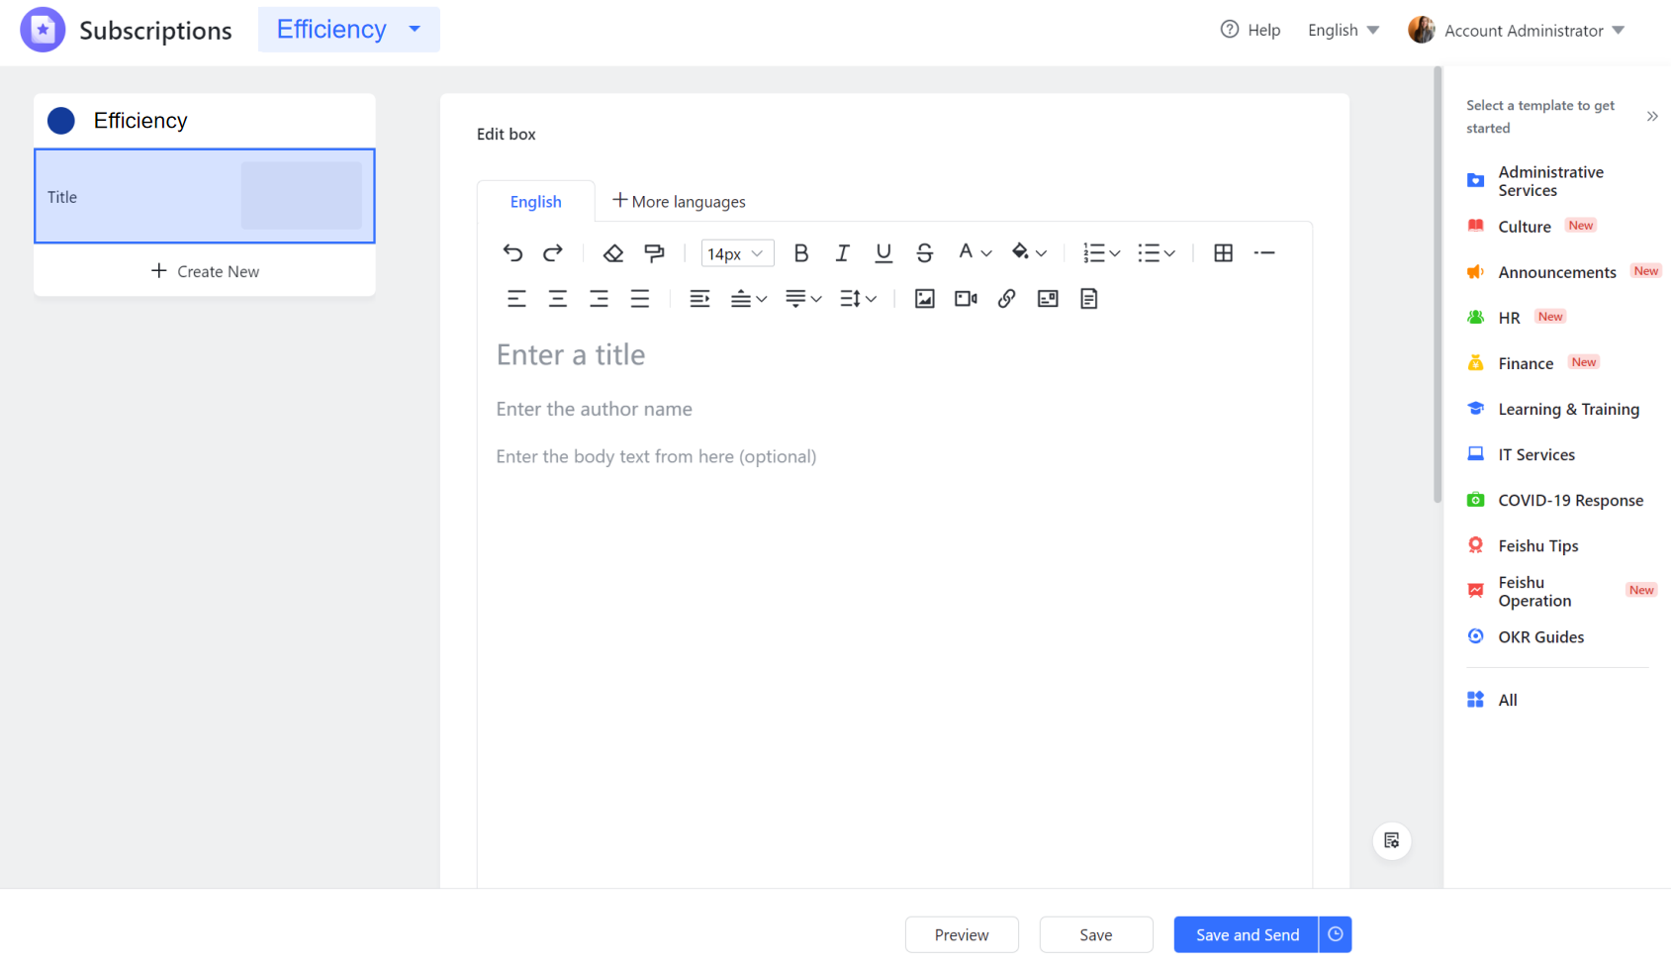Switch to the English editing tab
This screenshot has height=966, width=1672.
click(535, 201)
